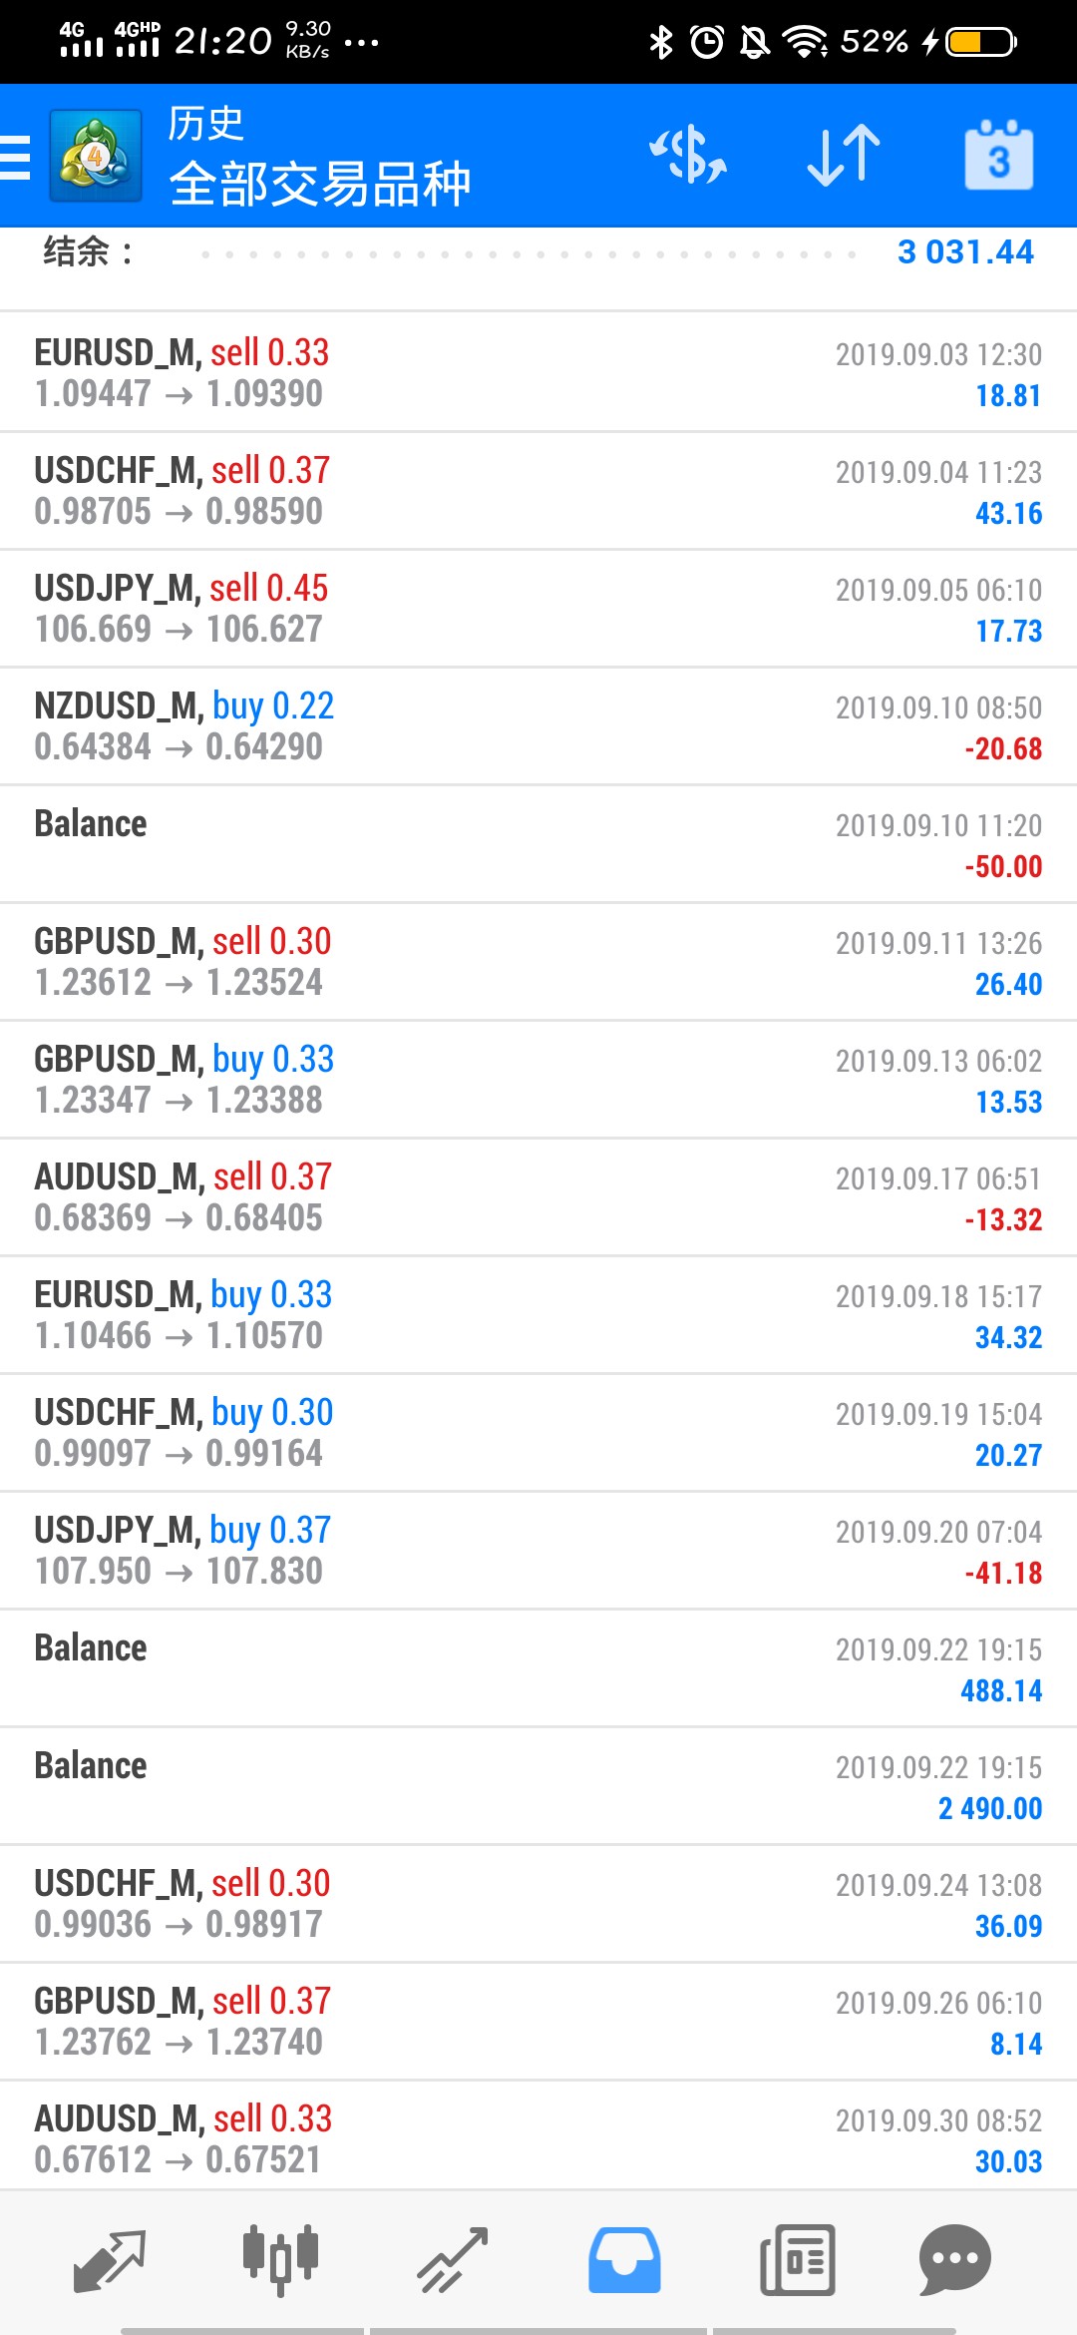Image resolution: width=1077 pixels, height=2335 pixels.
Task: Open the News tab
Action: [x=797, y=2260]
